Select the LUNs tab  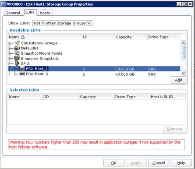coord(30,12)
